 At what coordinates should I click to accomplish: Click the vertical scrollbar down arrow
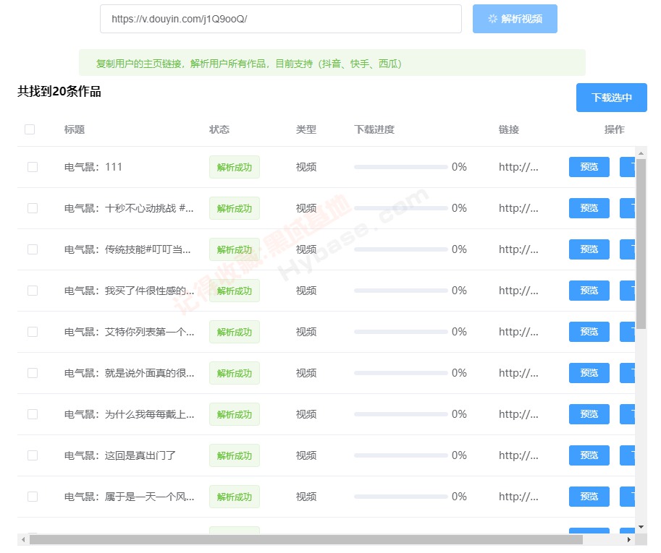[x=641, y=527]
